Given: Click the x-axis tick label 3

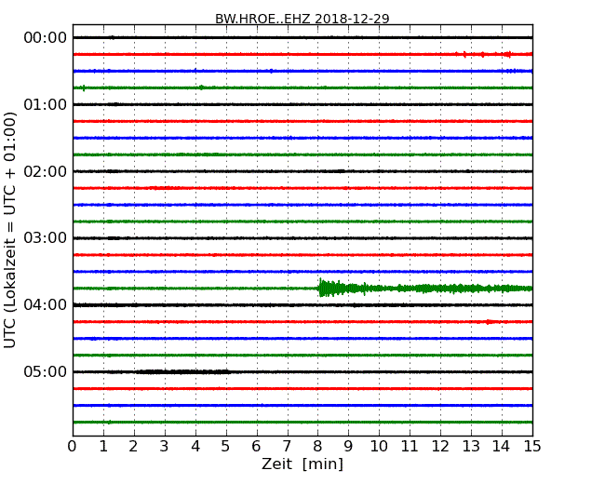Looking at the screenshot, I should tap(165, 447).
